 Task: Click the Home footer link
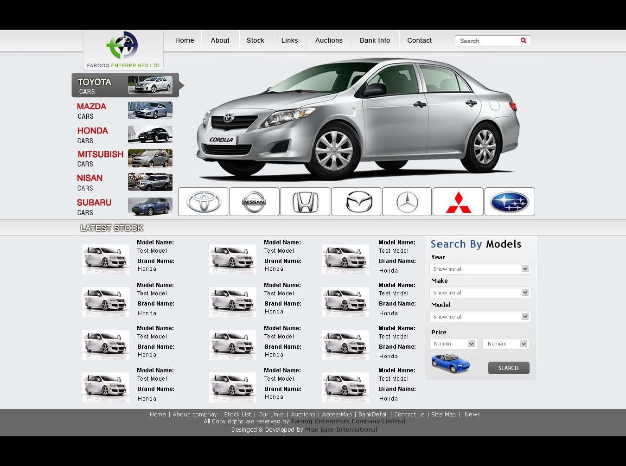tap(158, 415)
